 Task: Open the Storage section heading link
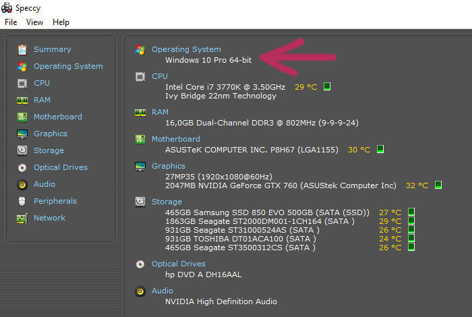[167, 201]
